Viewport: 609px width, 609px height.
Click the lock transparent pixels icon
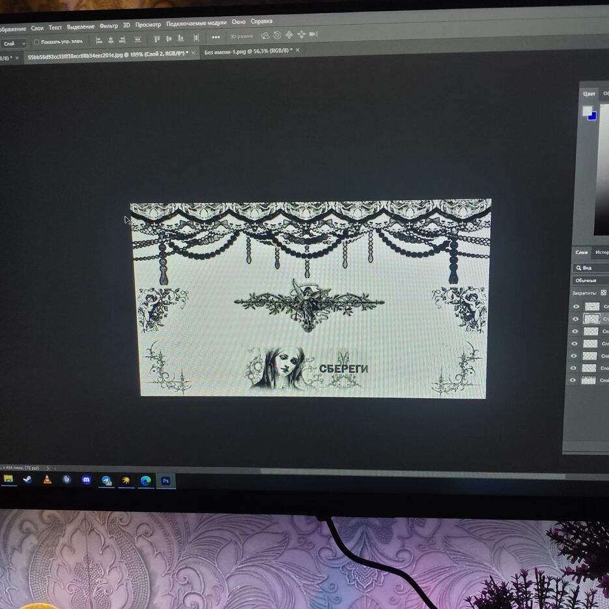(603, 293)
